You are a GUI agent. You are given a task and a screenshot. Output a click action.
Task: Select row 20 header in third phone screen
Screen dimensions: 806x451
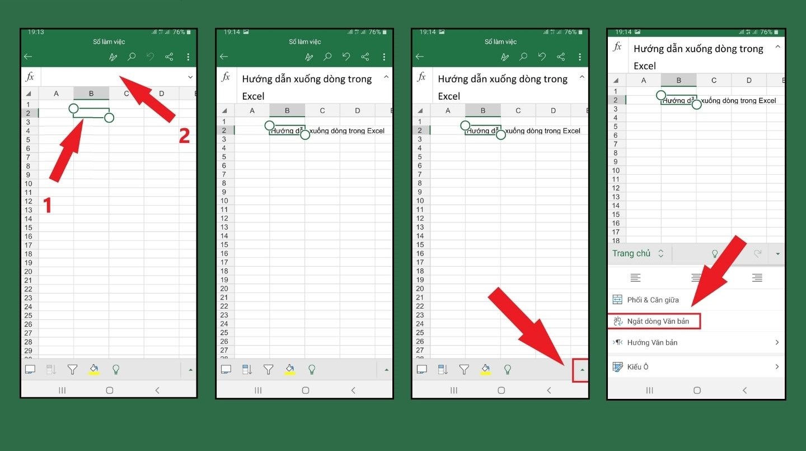(420, 289)
